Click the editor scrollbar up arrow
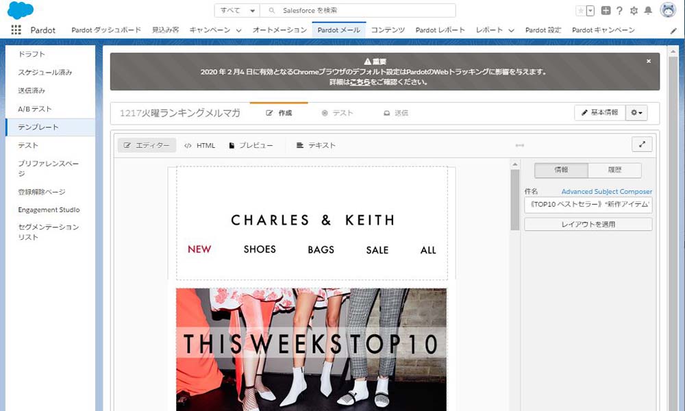 (x=515, y=164)
